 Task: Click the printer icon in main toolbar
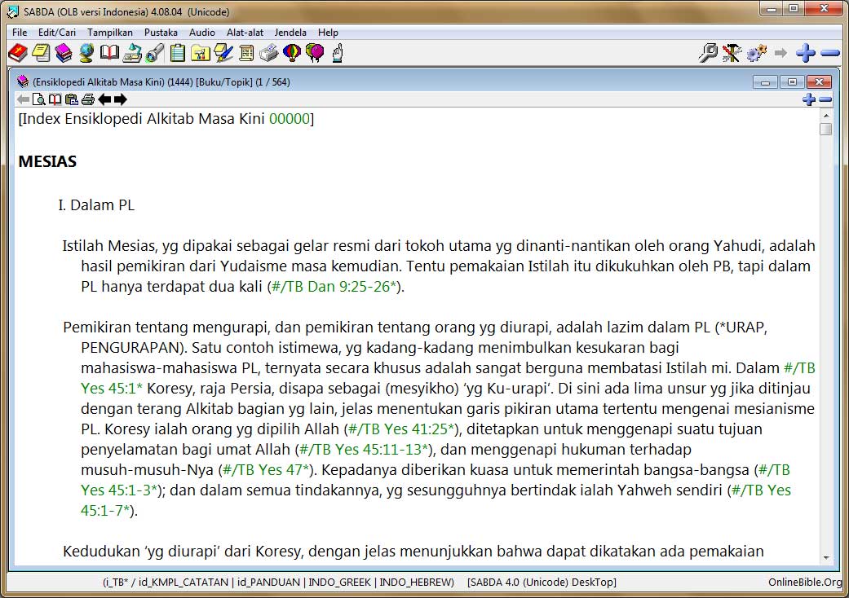[268, 53]
